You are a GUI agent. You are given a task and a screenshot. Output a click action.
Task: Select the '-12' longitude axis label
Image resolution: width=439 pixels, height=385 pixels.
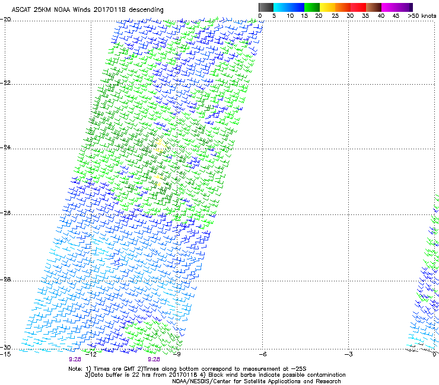tap(90, 354)
